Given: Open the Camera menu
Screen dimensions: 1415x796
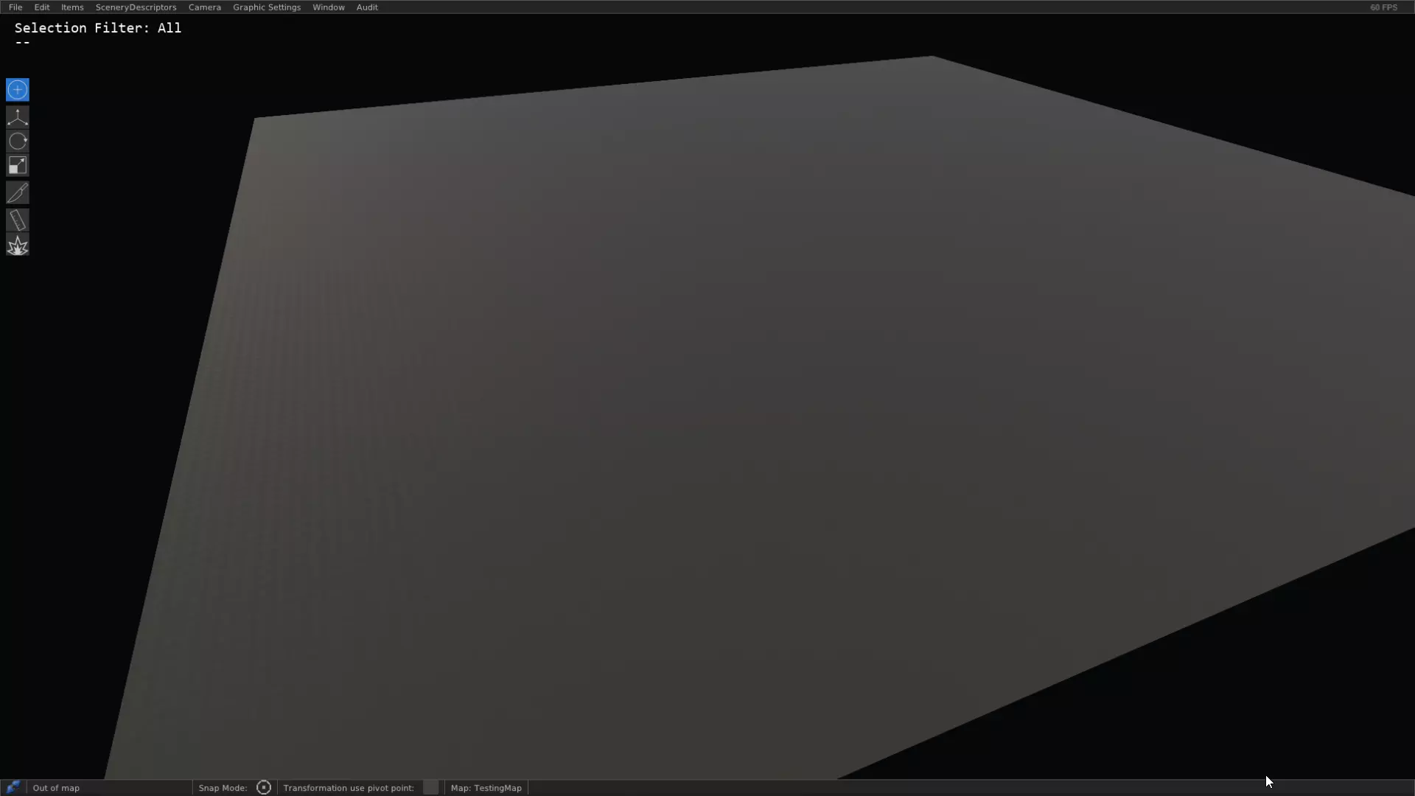Looking at the screenshot, I should click(204, 7).
